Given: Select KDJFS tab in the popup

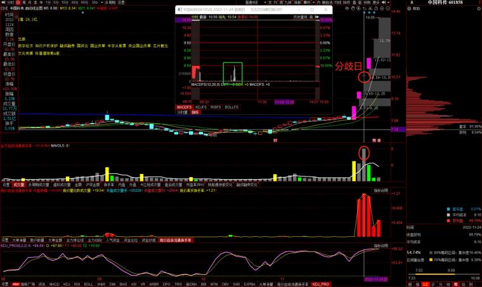Looking at the screenshot, I should 201,107.
